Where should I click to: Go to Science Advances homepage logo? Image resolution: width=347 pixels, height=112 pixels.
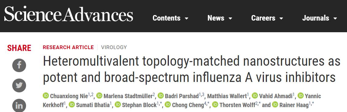point(69,14)
